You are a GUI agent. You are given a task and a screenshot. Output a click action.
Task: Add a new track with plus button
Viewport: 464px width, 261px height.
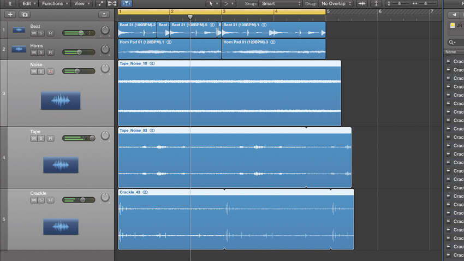tap(10, 14)
